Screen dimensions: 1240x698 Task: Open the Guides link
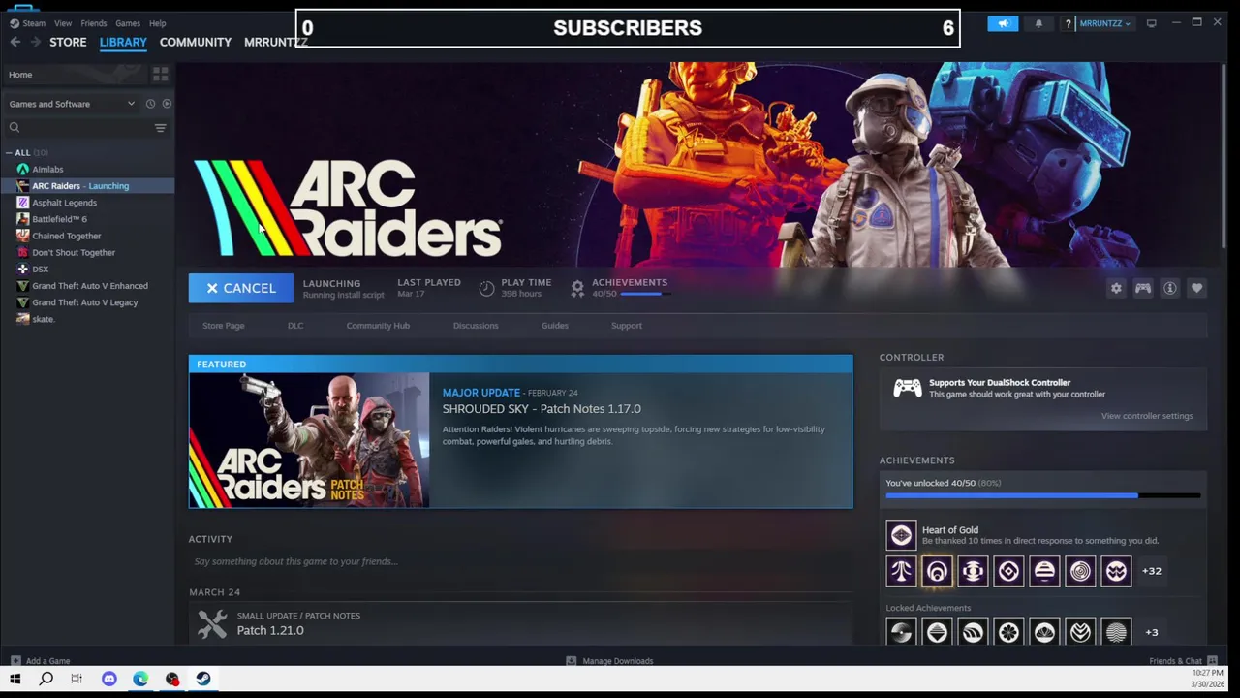coord(555,326)
